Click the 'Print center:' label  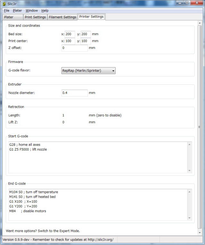point(18,41)
